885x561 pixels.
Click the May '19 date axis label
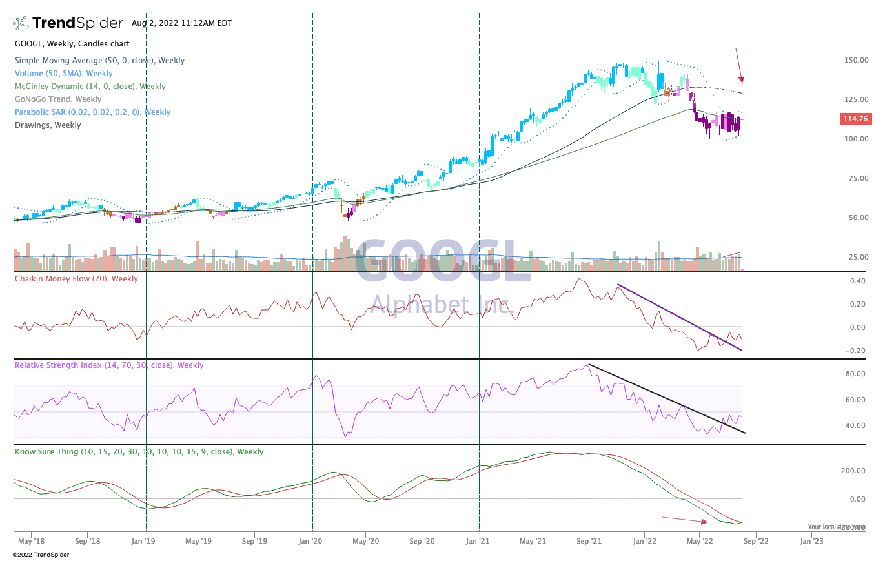click(x=198, y=542)
